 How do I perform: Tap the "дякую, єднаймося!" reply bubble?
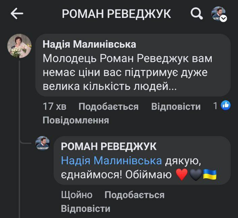(142, 168)
